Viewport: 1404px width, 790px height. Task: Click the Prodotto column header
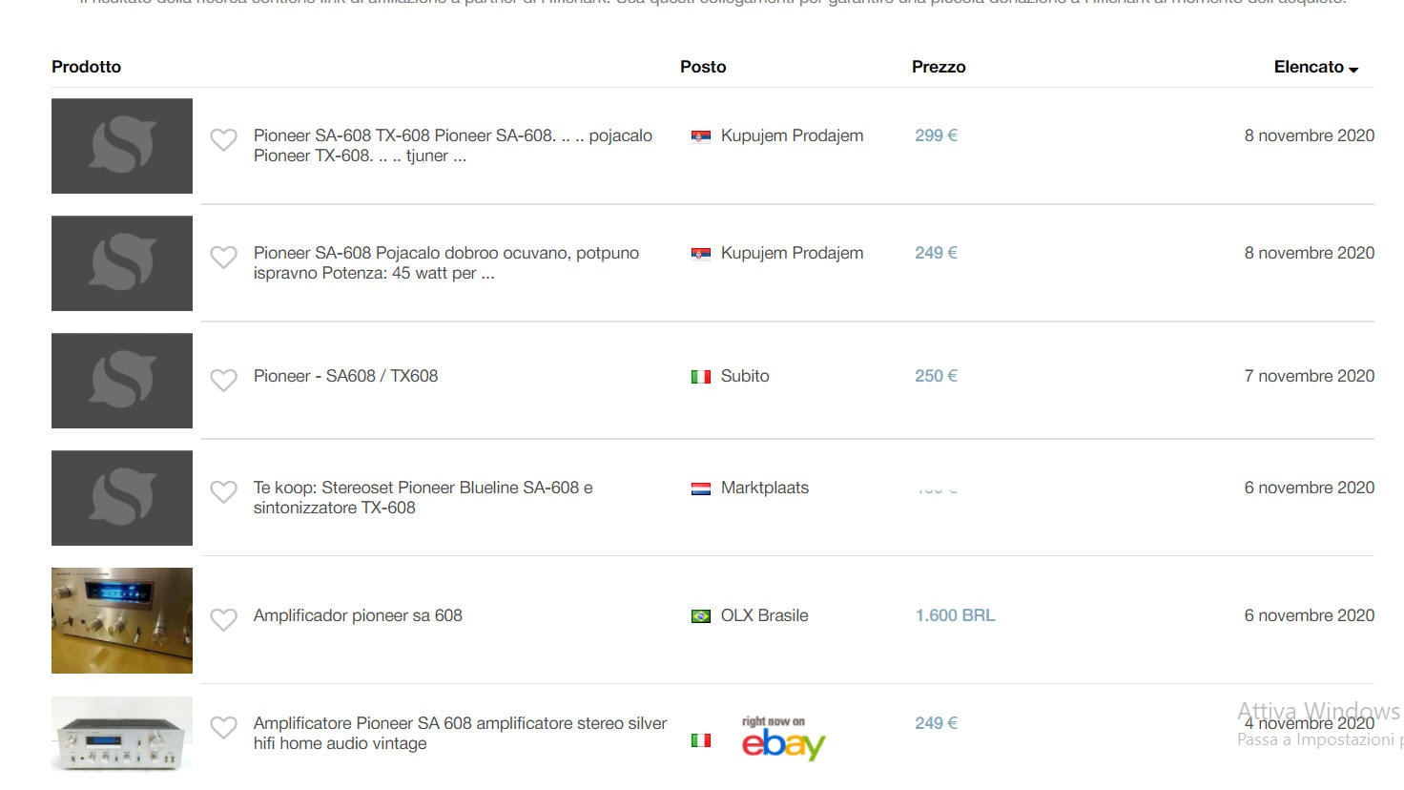tap(86, 67)
